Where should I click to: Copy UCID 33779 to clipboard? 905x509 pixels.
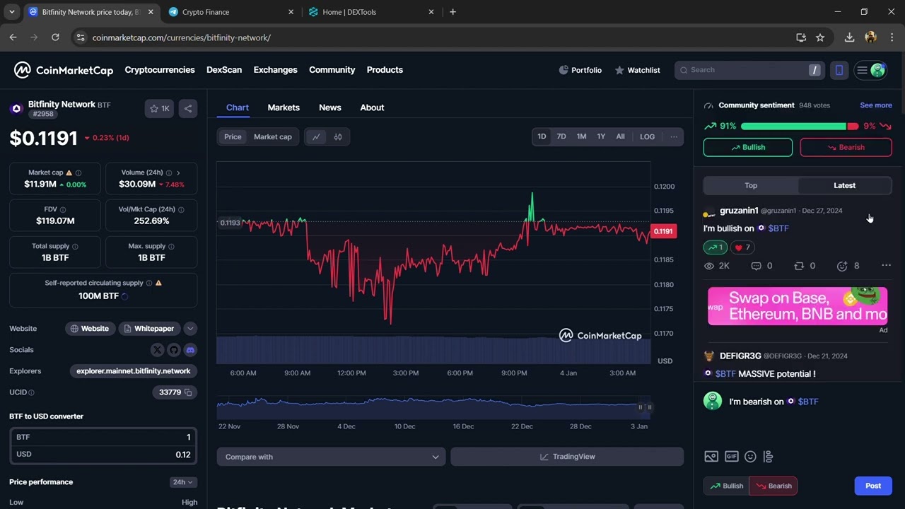point(188,392)
